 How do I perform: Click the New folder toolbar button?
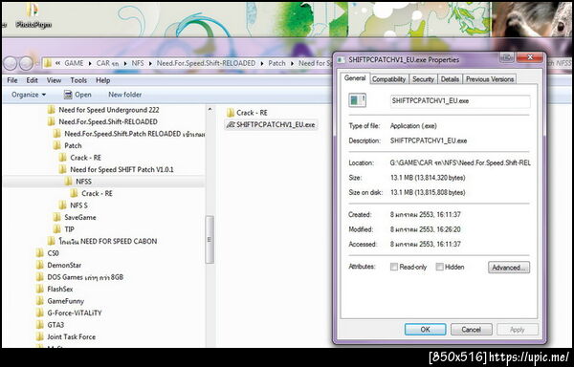click(x=124, y=95)
